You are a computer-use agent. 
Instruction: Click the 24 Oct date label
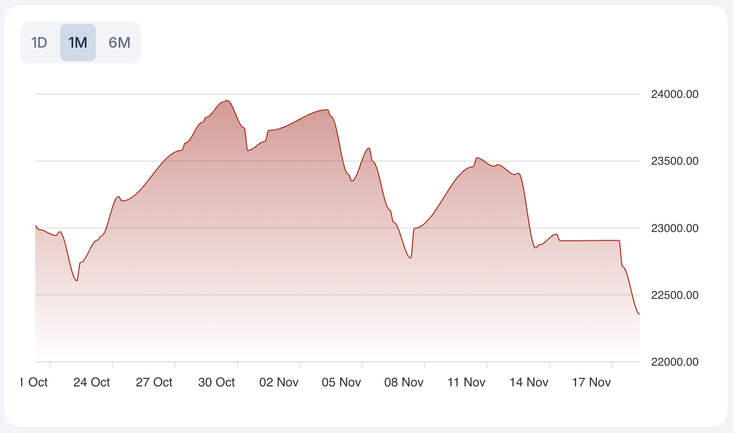(92, 382)
